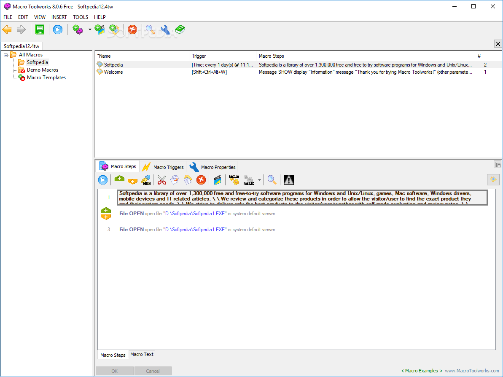This screenshot has width=503, height=377.
Task: Open the dropdown arrow beside add macro
Action: pos(90,29)
